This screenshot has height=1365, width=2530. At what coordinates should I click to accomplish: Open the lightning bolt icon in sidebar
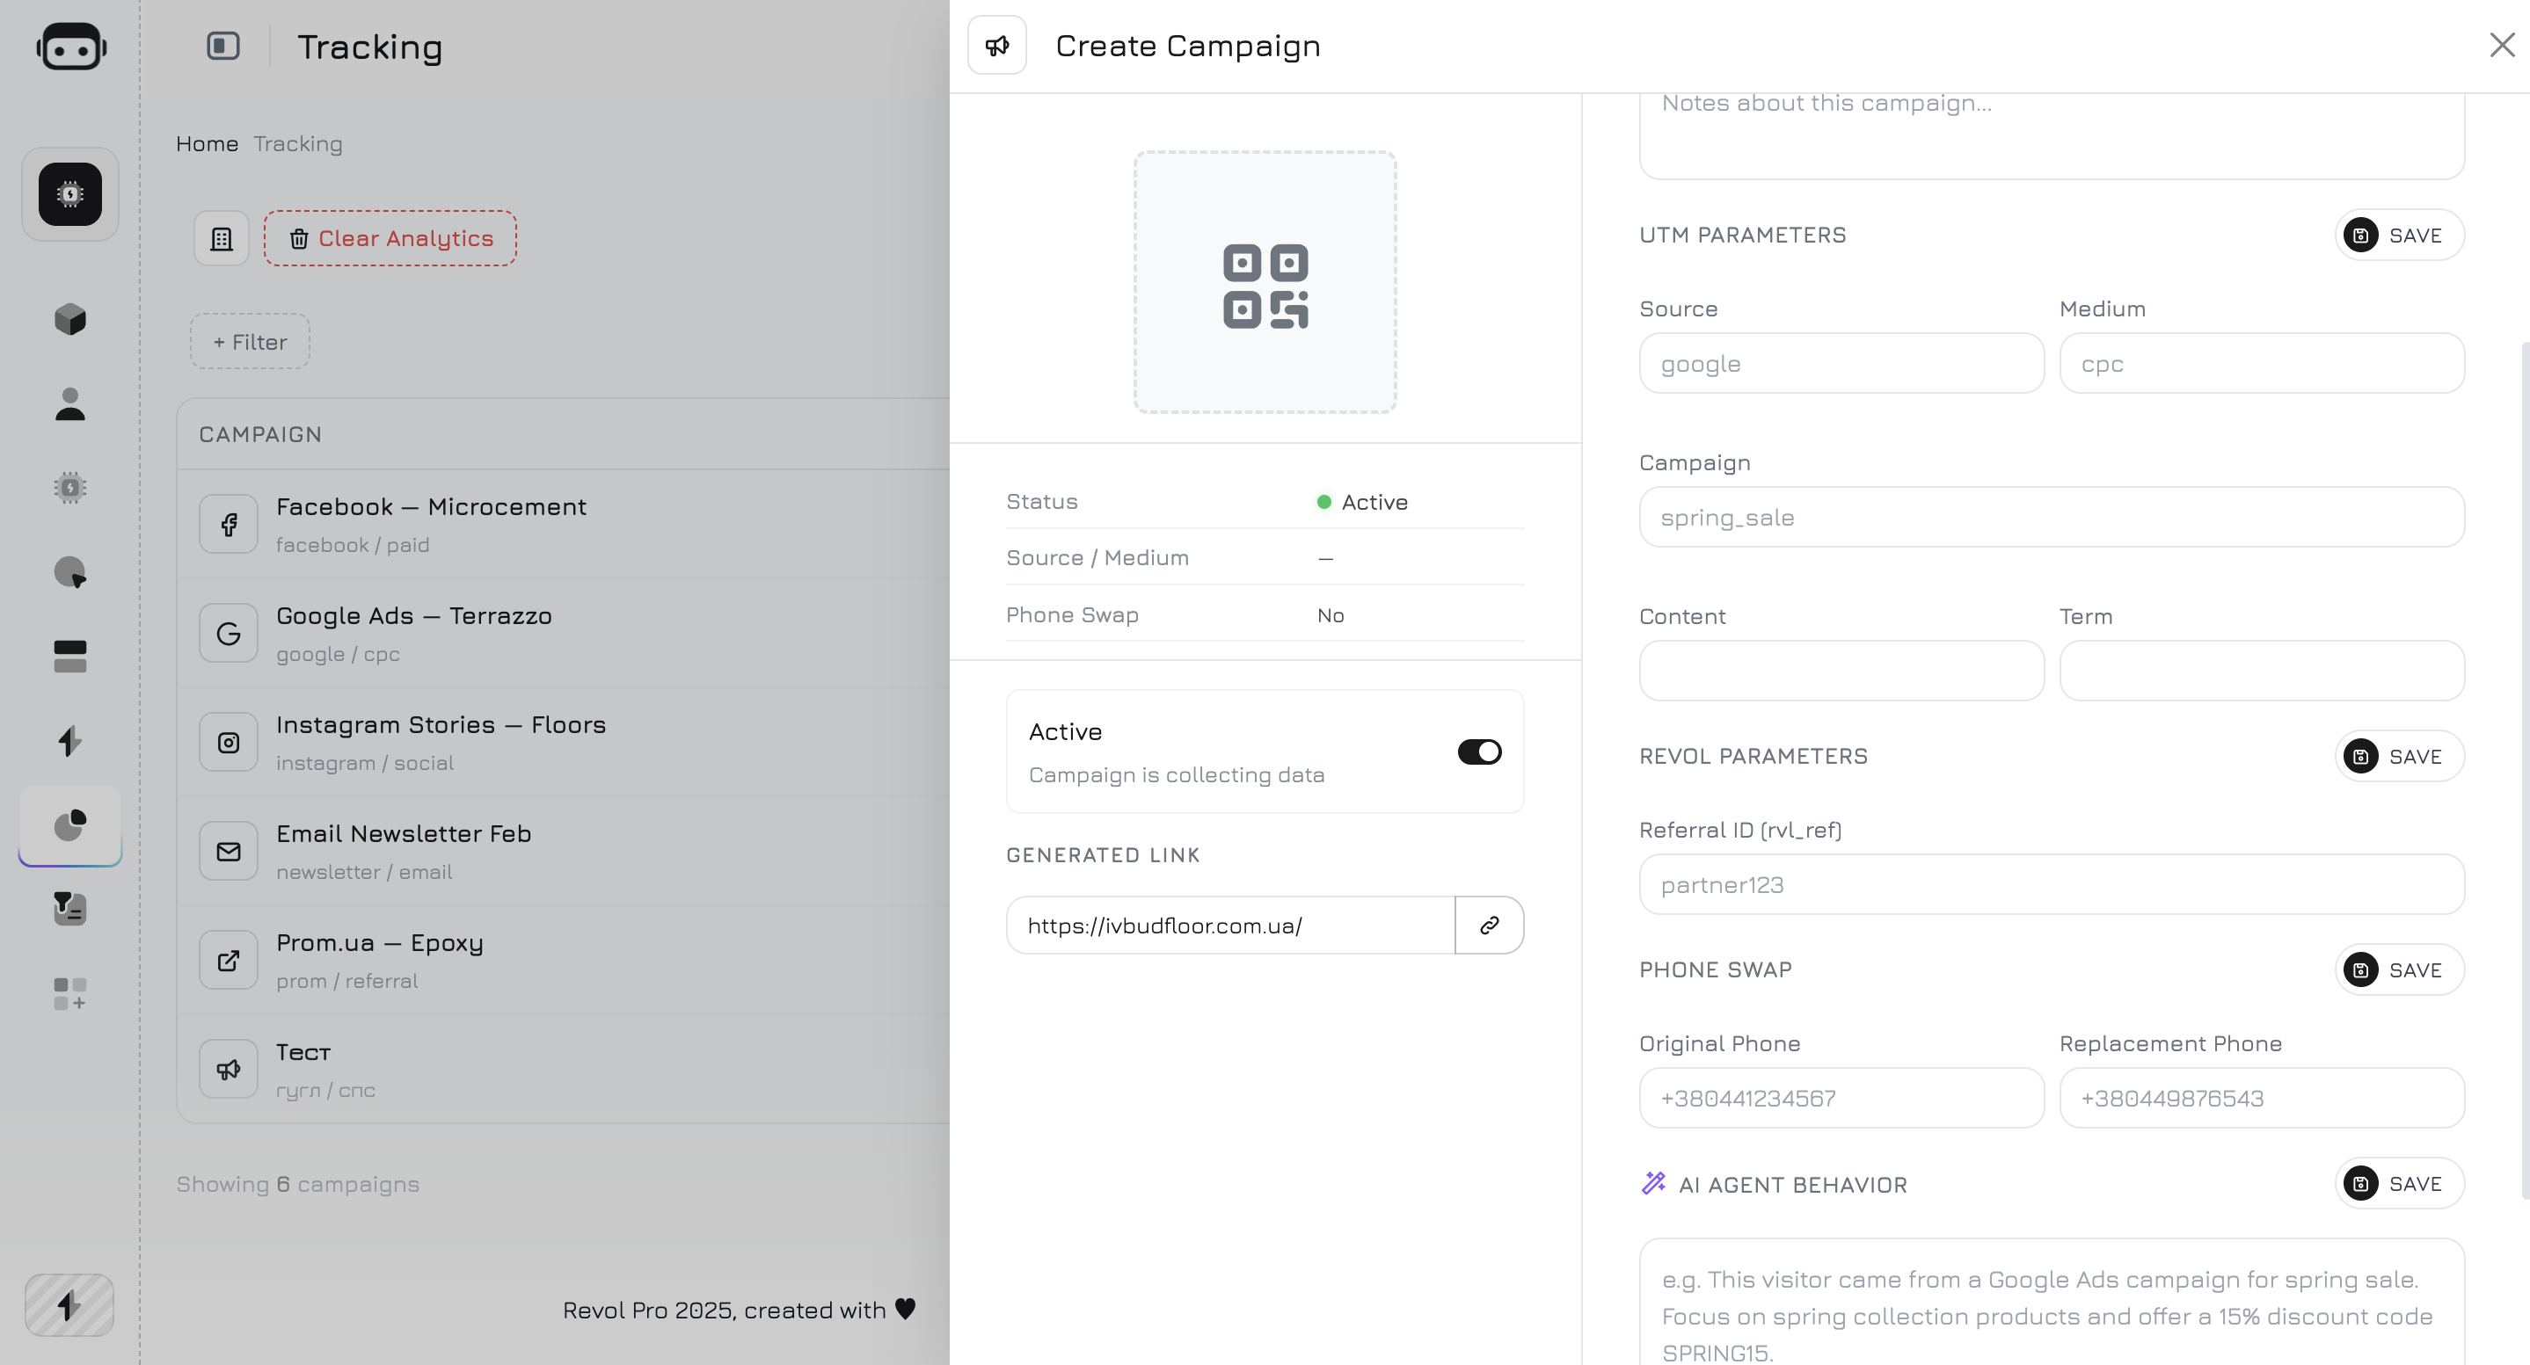click(x=69, y=741)
